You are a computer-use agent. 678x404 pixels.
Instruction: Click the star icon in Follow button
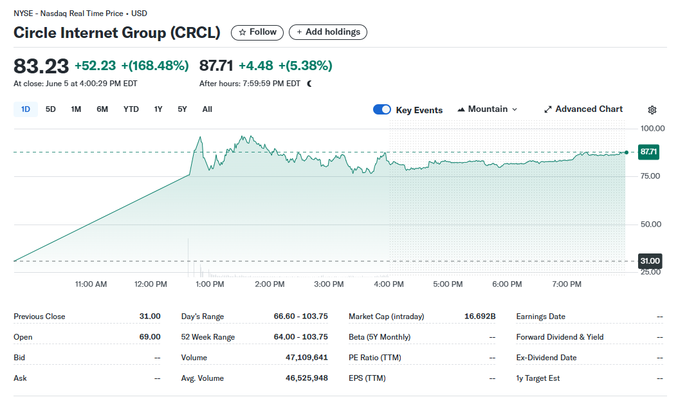coord(242,32)
